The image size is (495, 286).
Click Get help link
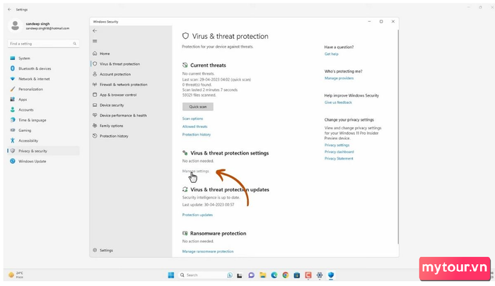331,54
